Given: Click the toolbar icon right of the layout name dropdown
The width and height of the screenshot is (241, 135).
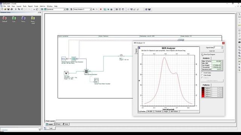Looking at the screenshot, I should [67, 9].
